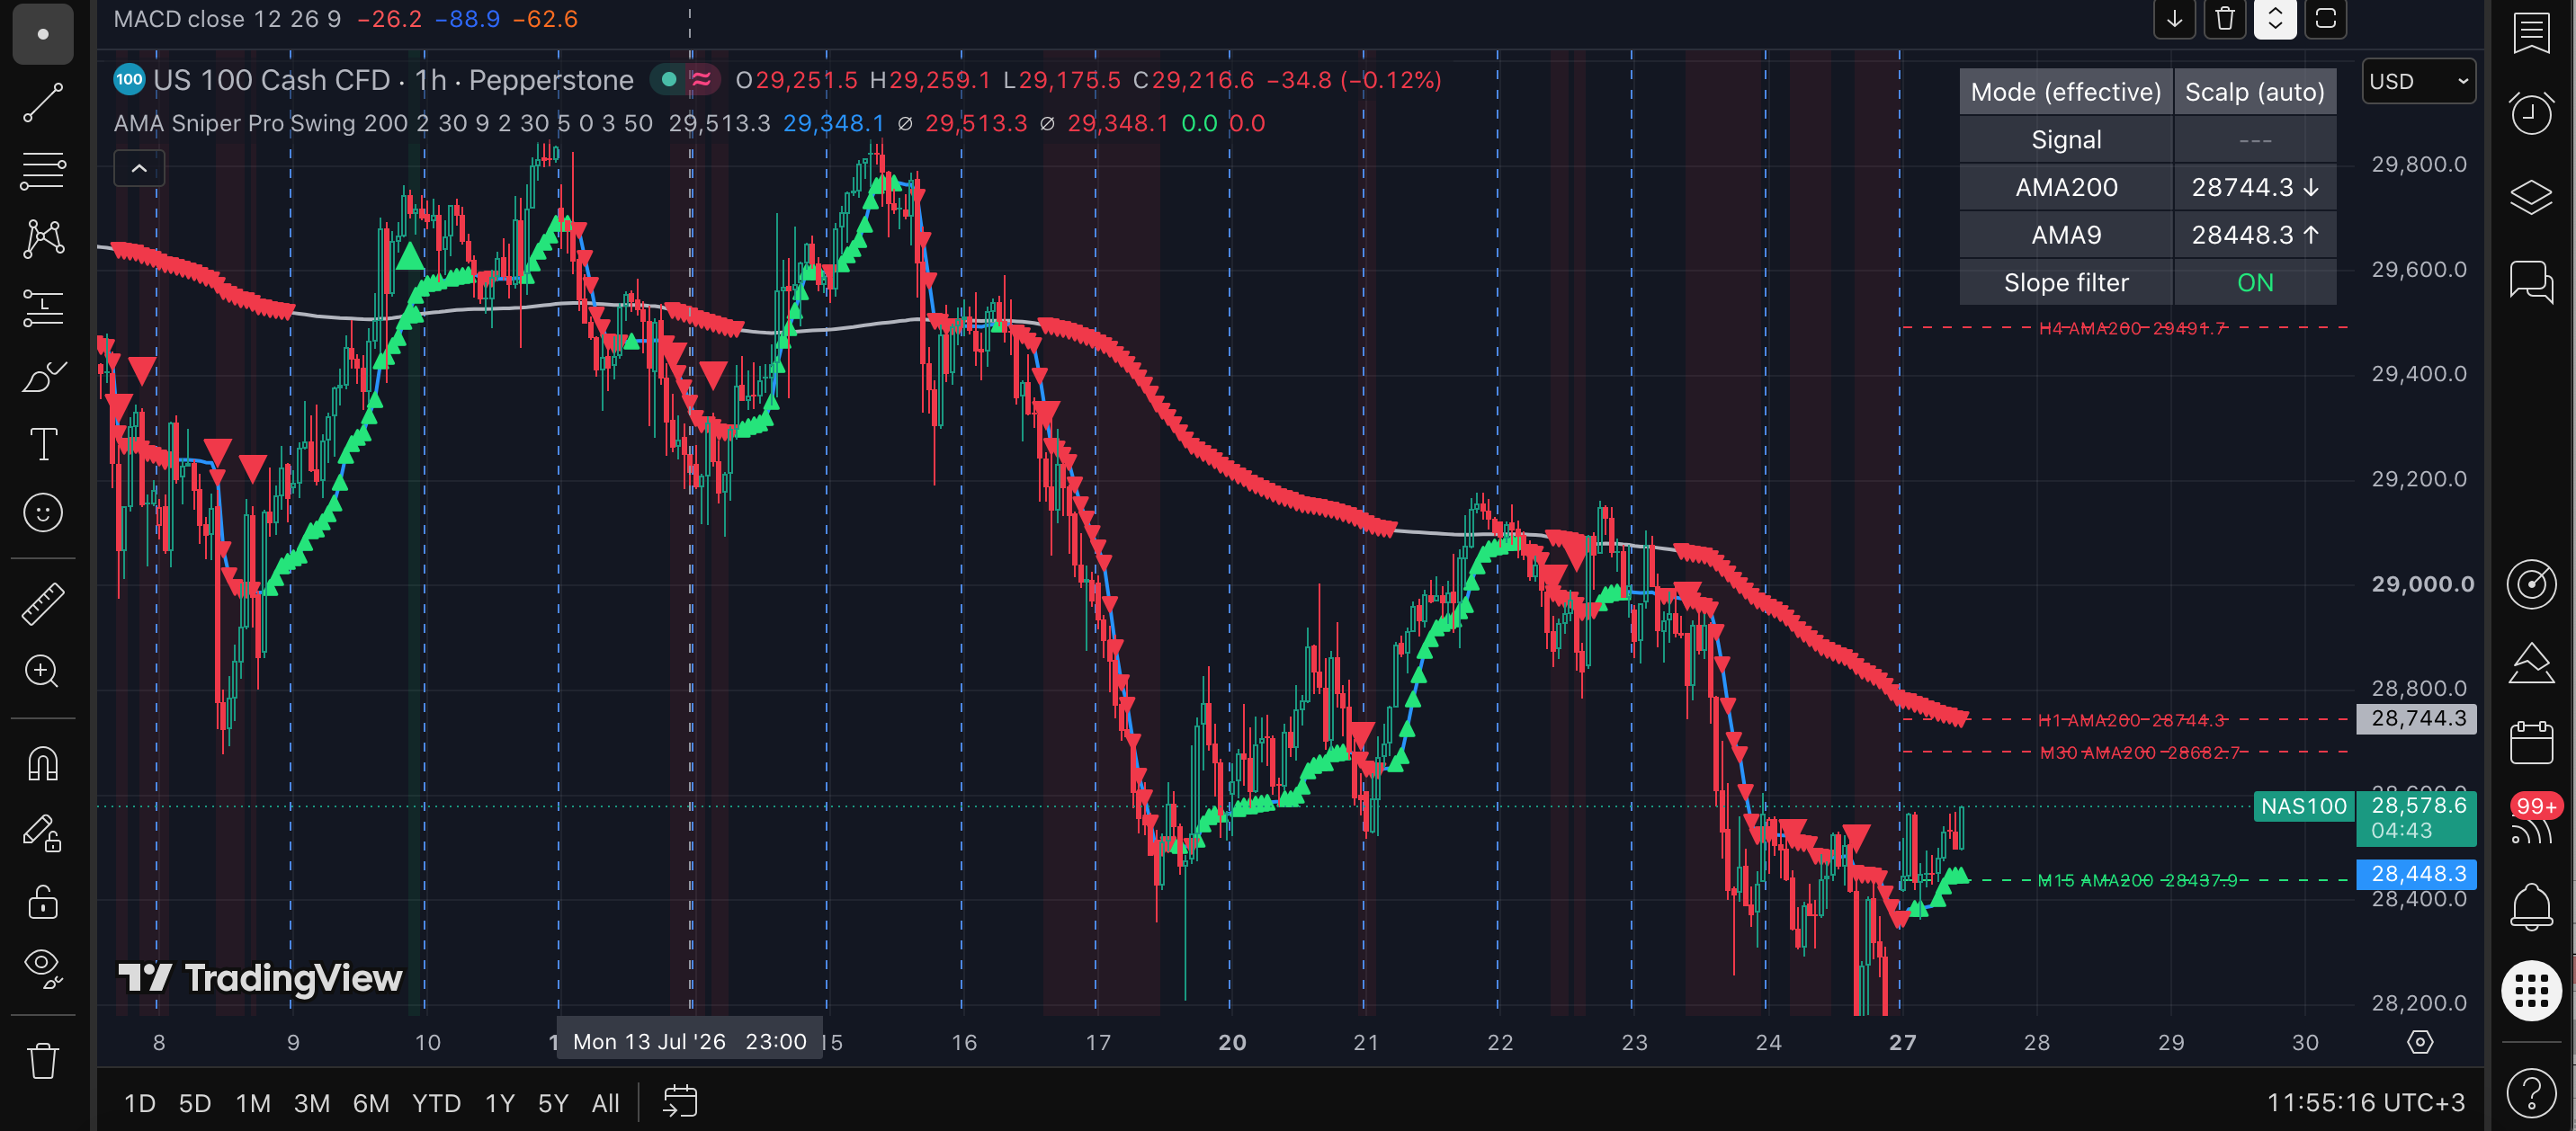Activate the zoom in tool
Image resolution: width=2576 pixels, height=1131 pixels.
coord(43,671)
